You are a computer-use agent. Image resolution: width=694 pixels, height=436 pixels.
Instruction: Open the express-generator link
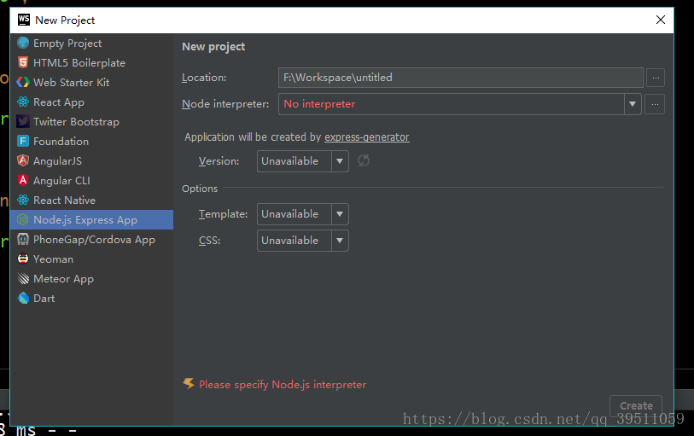(367, 137)
